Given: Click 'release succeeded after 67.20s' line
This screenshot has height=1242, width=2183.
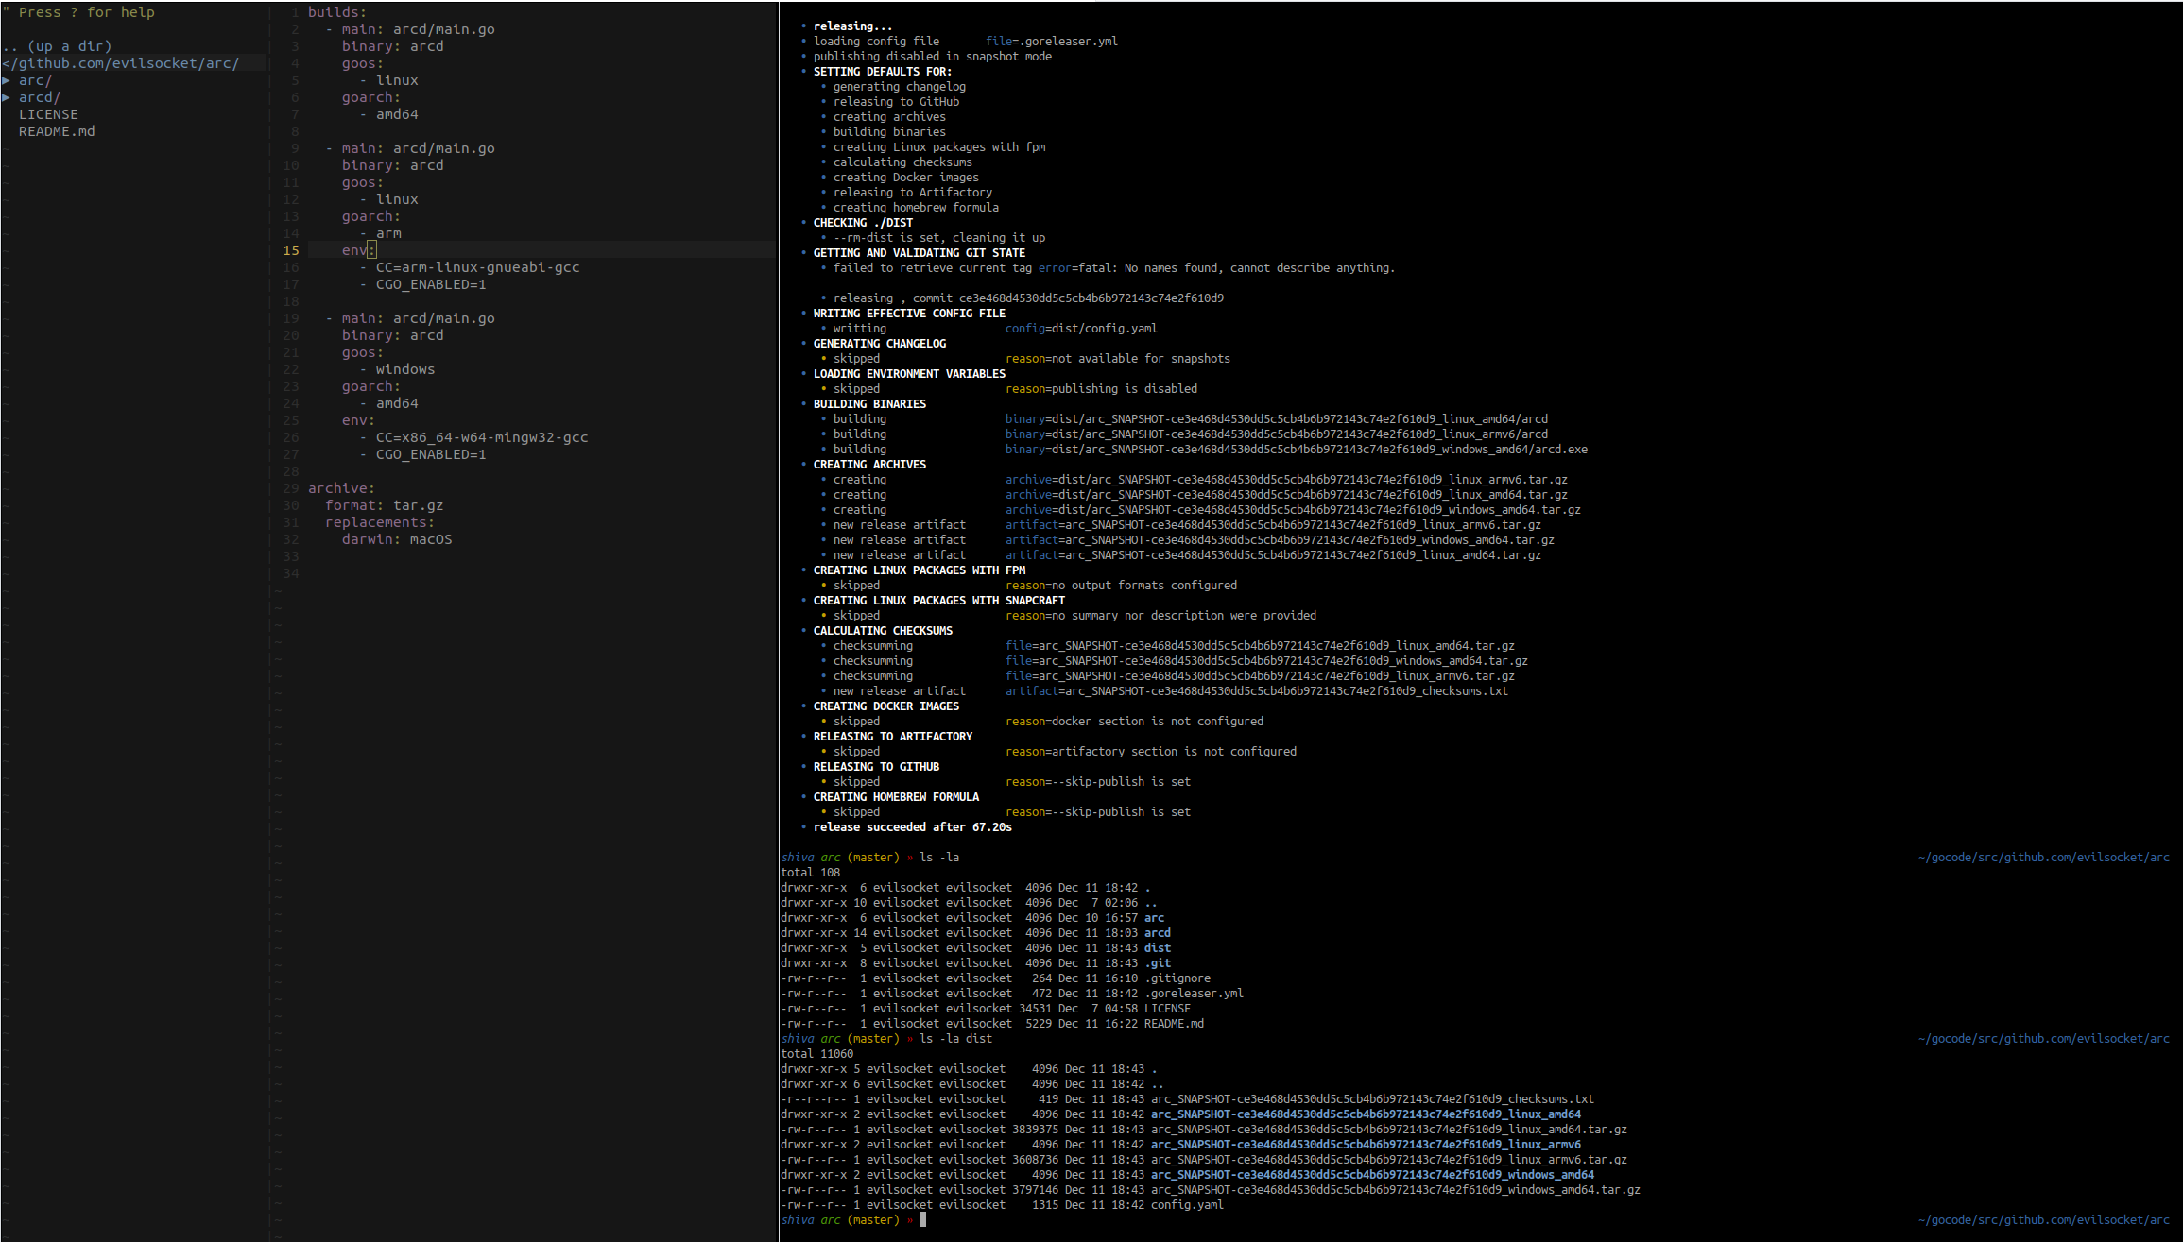Looking at the screenshot, I should coord(913,827).
